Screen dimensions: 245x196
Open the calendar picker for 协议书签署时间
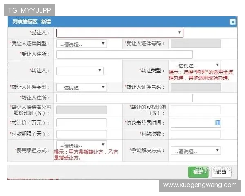[218, 122]
